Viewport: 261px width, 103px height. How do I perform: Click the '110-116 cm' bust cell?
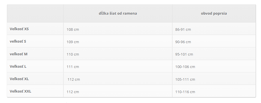coord(185,92)
